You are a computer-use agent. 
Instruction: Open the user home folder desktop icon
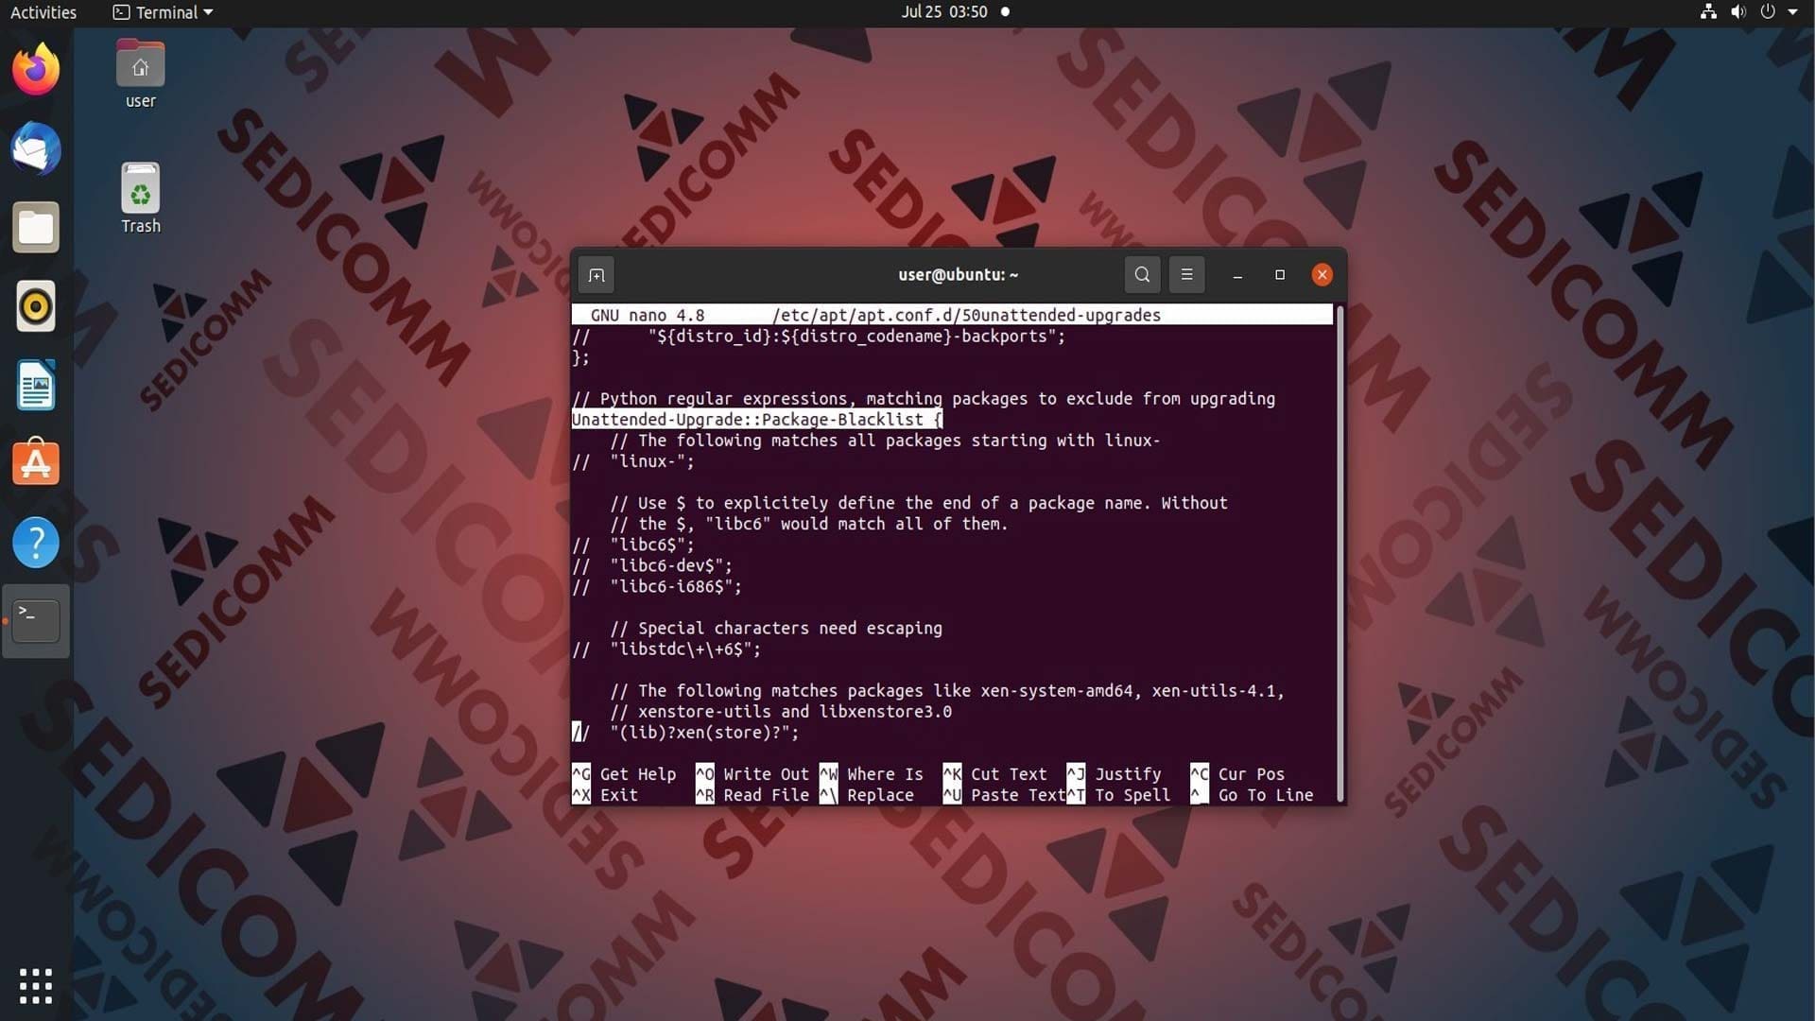140,74
